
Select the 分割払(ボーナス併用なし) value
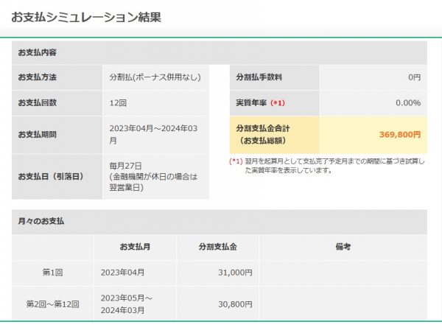(155, 77)
